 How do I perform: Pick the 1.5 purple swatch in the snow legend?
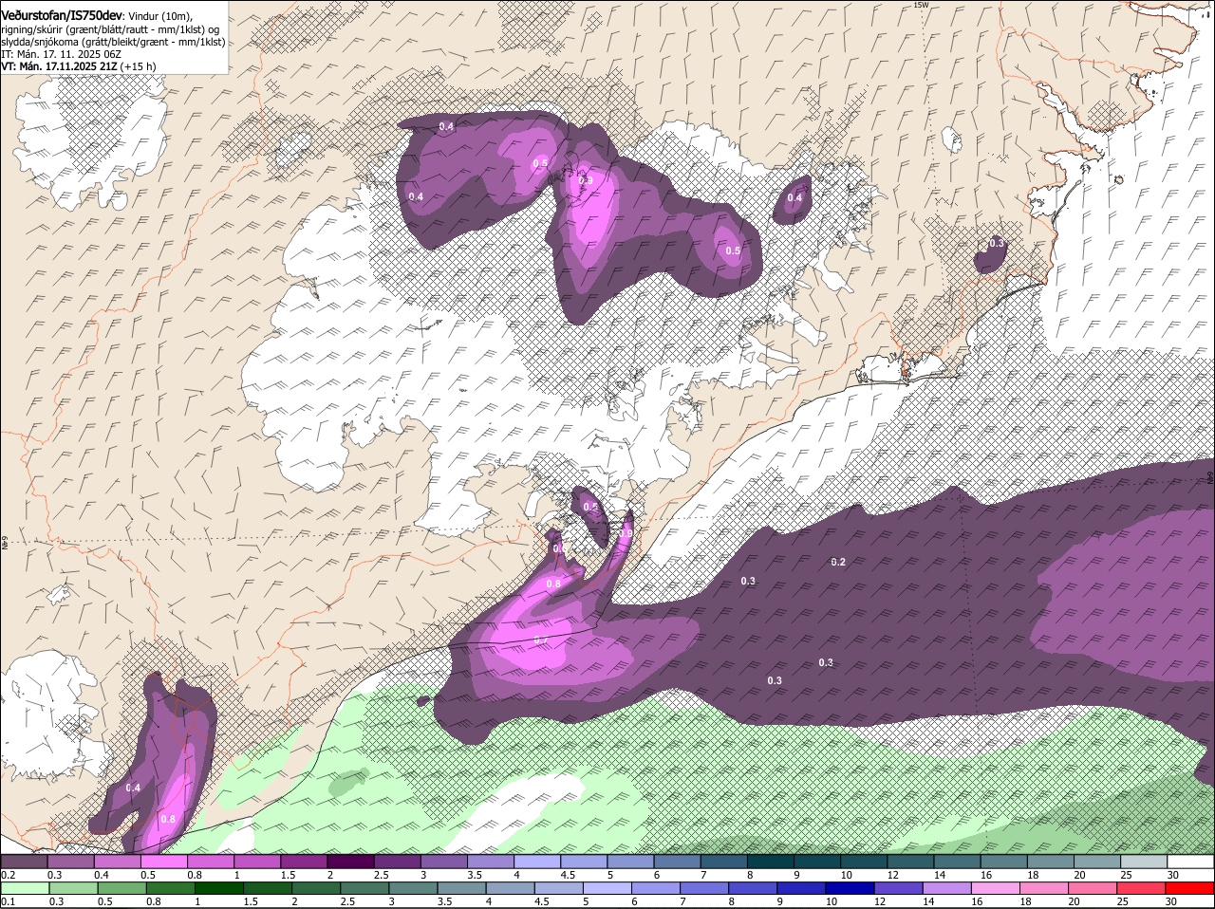pos(304,862)
